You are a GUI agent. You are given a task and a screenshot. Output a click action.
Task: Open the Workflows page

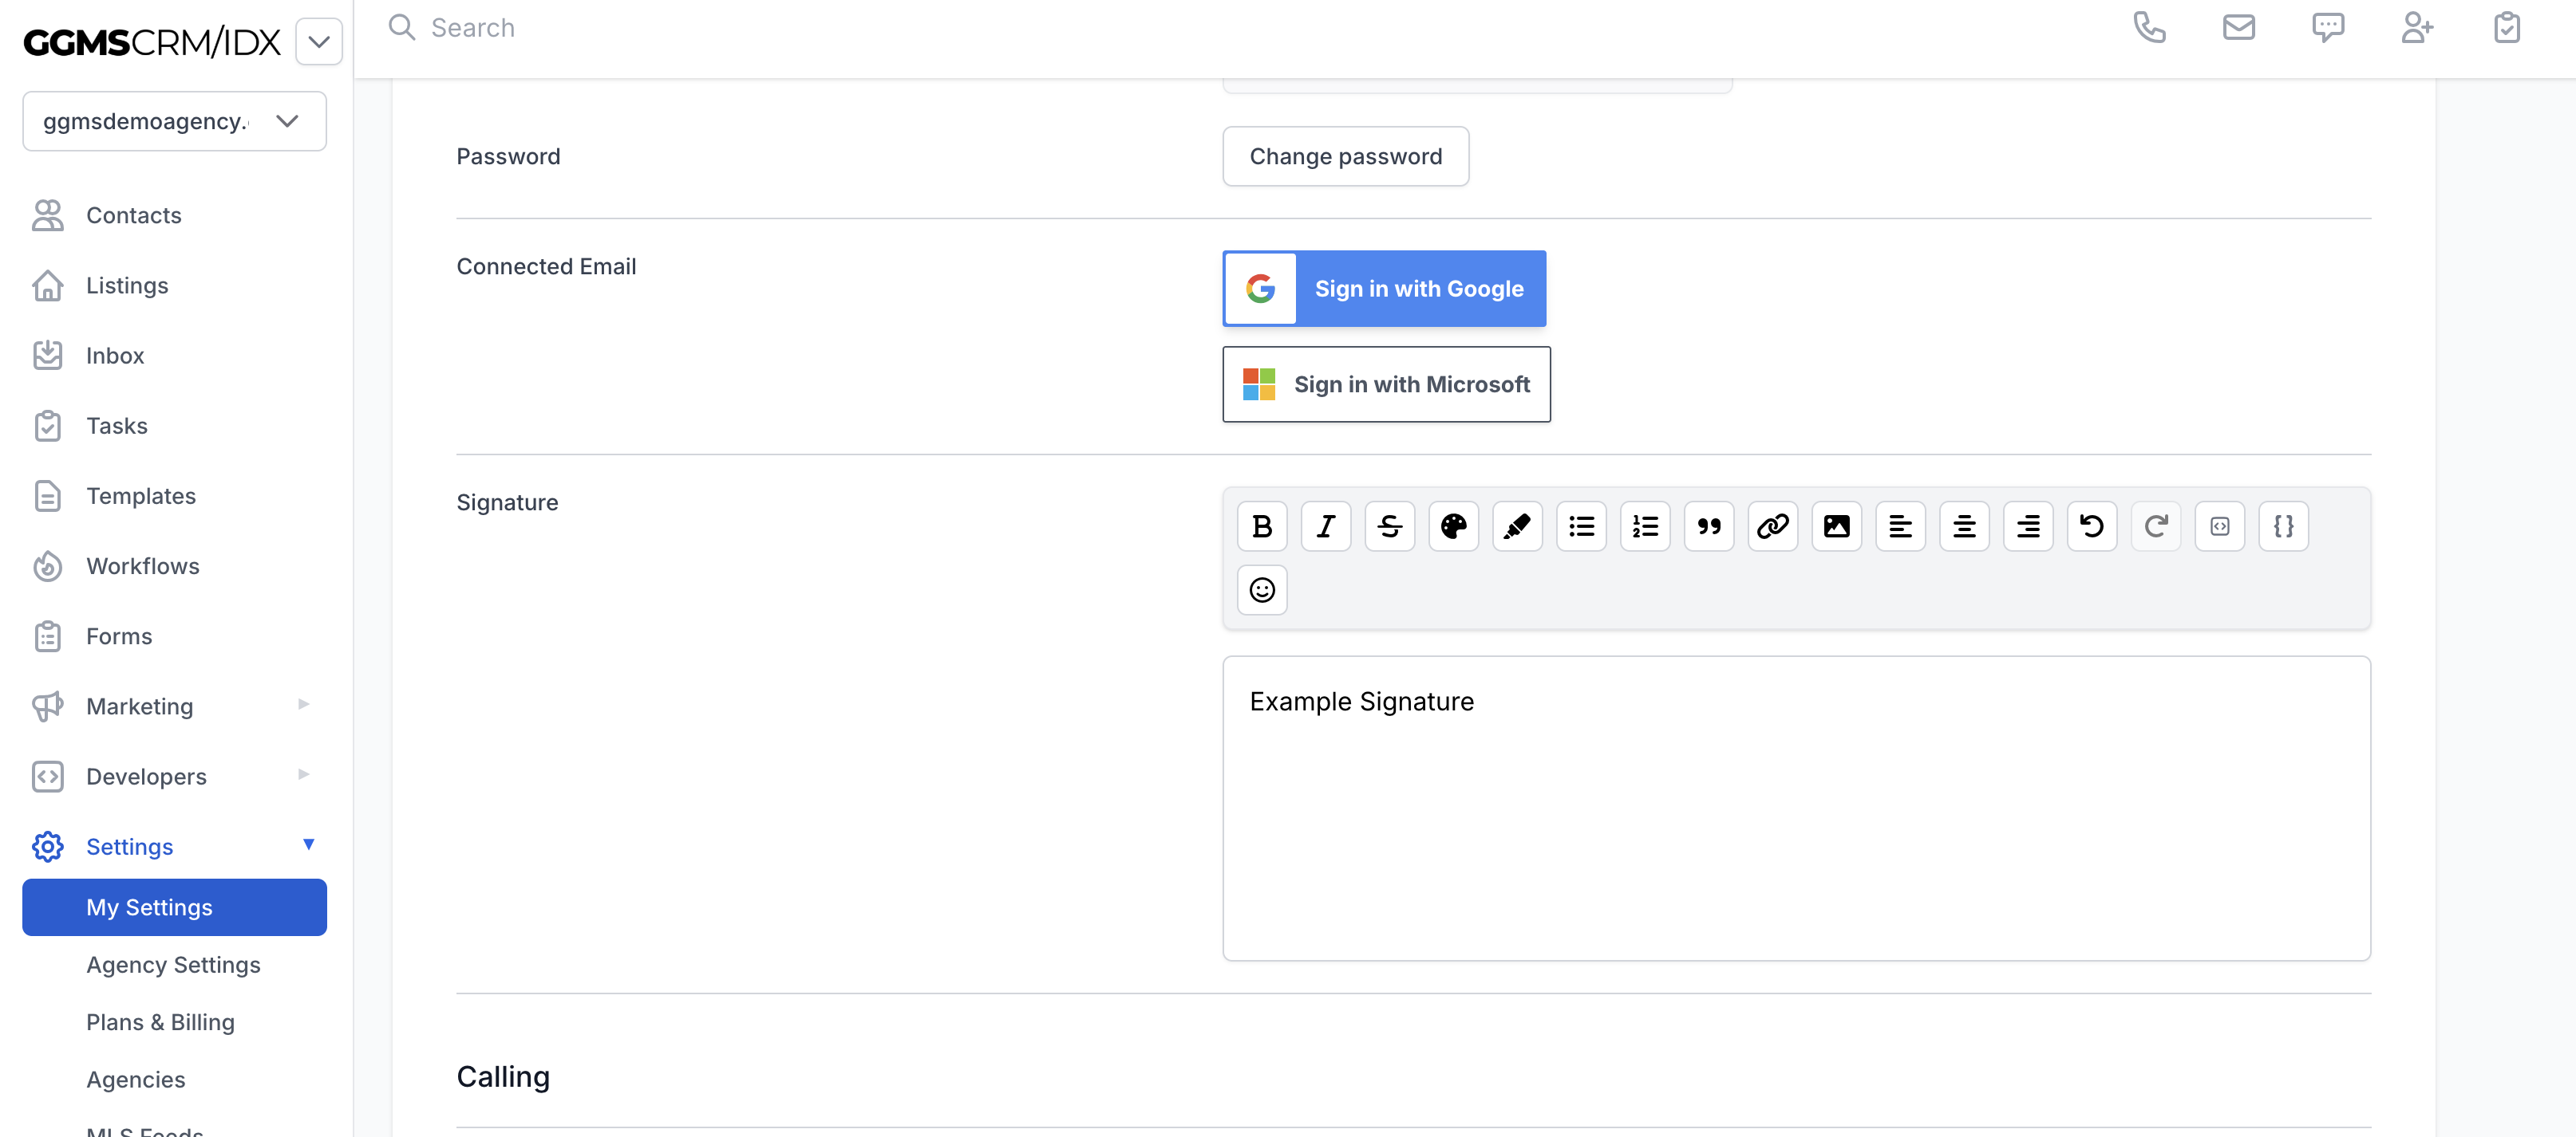click(142, 566)
